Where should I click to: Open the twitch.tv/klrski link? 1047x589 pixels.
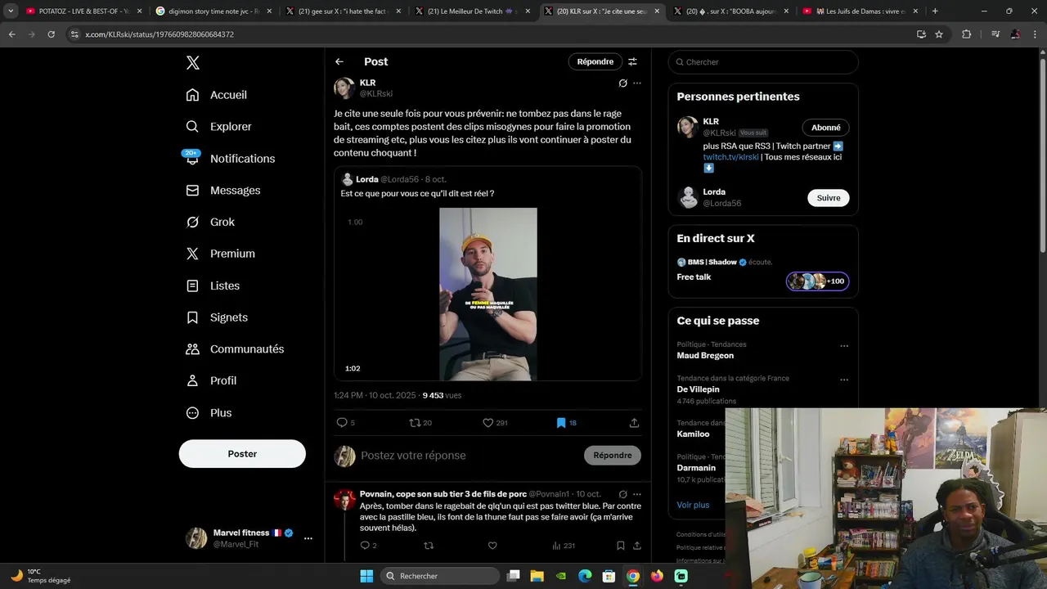730,157
